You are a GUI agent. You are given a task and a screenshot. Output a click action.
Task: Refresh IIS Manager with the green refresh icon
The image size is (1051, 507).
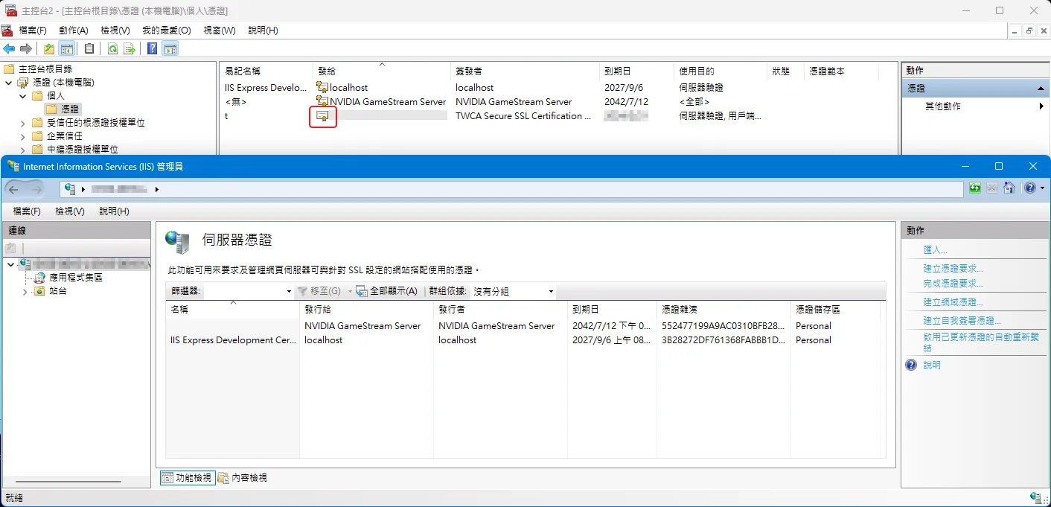(975, 188)
